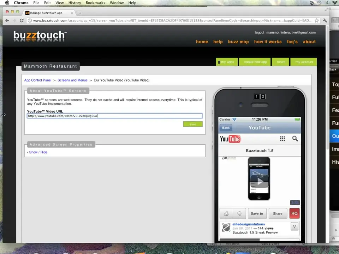Open the File menu
339x254 pixels.
(36, 3)
